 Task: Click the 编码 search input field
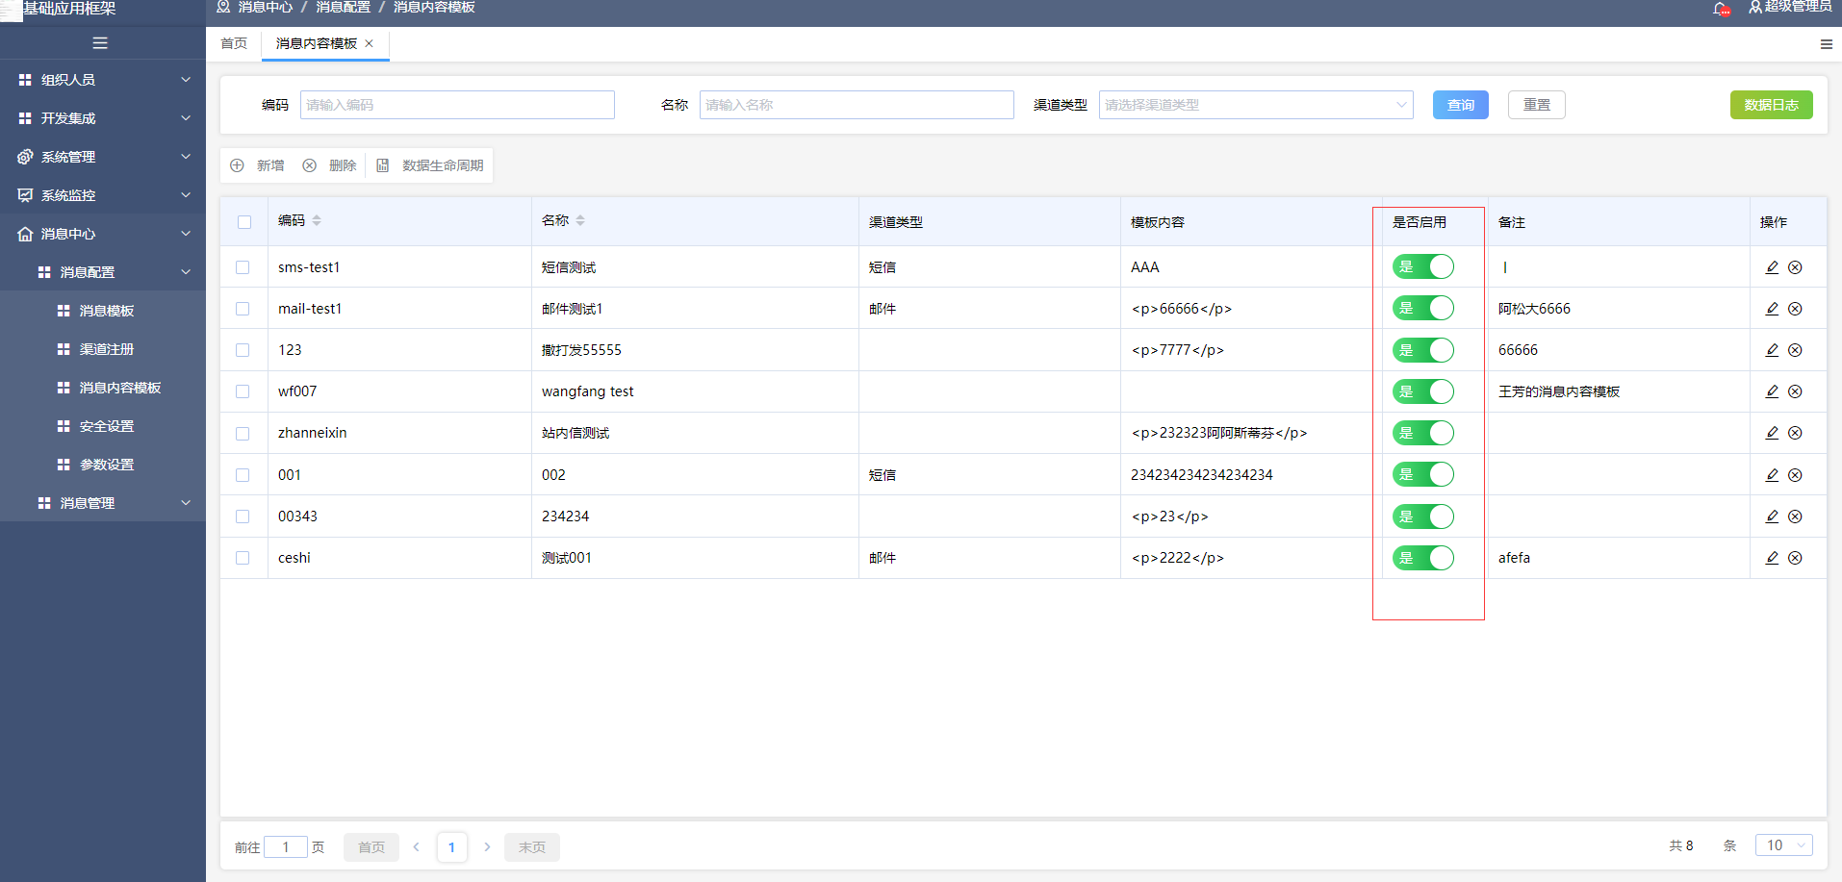(x=457, y=105)
